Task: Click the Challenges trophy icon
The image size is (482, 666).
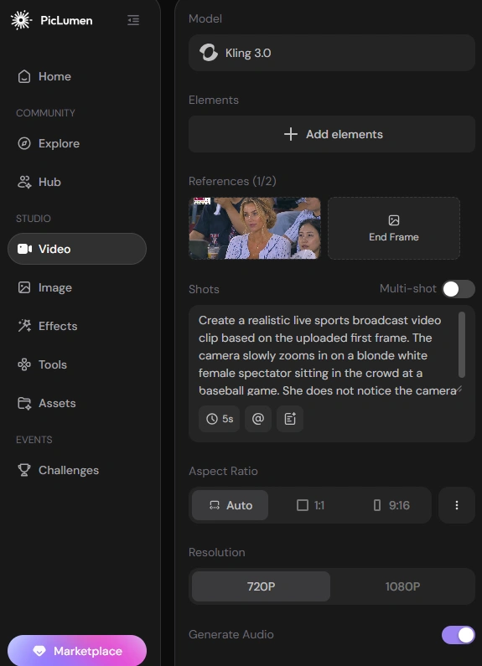Action: pyautogui.click(x=24, y=470)
